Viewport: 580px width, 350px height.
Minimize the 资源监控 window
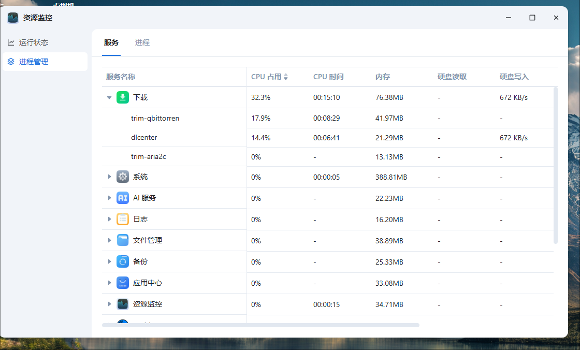point(509,18)
